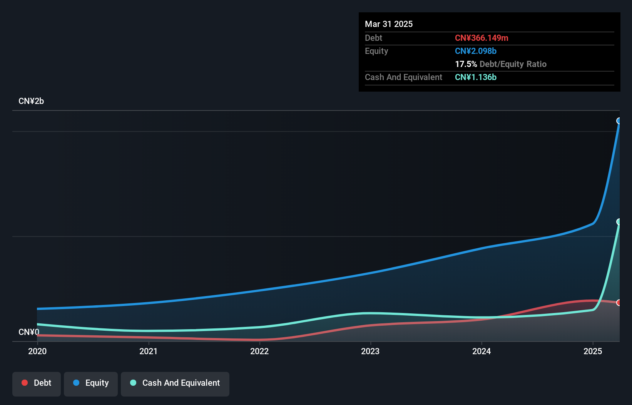This screenshot has width=632, height=405.
Task: Click the 2025 x-axis label
Action: tap(593, 351)
